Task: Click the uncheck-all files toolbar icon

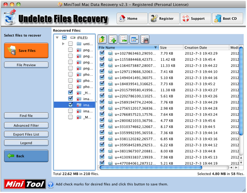Action: tap(123, 39)
